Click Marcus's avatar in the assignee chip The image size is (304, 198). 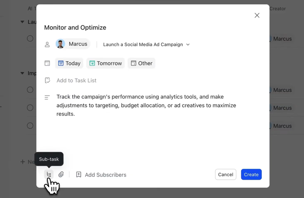click(x=60, y=44)
